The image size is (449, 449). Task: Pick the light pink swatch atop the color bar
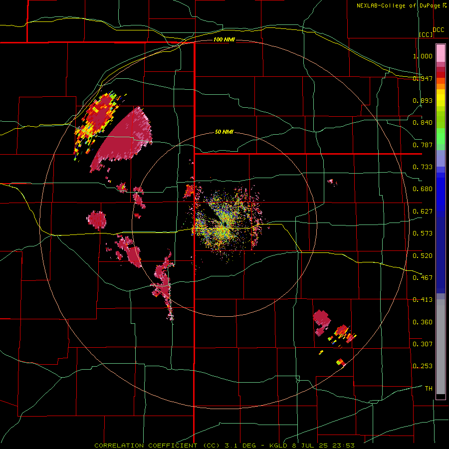pyautogui.click(x=441, y=53)
